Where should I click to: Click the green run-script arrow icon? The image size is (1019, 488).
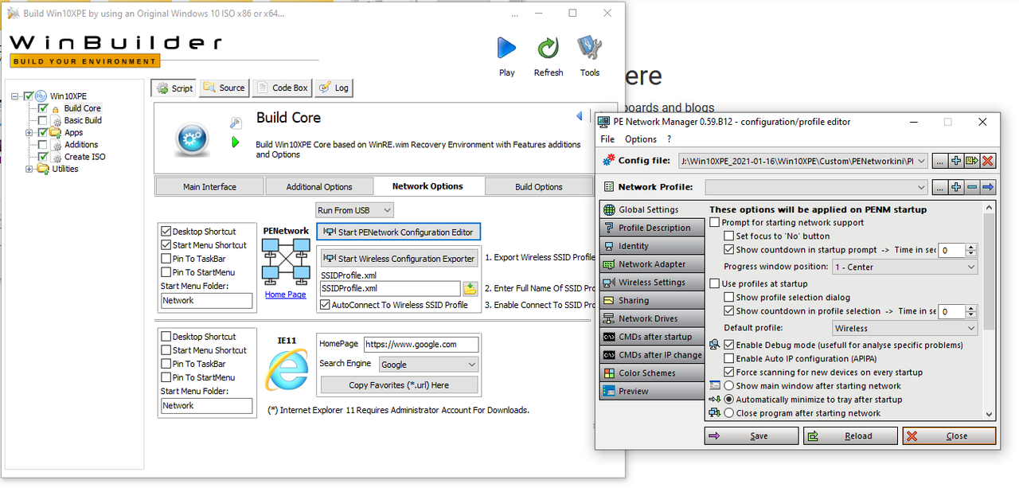tap(236, 142)
